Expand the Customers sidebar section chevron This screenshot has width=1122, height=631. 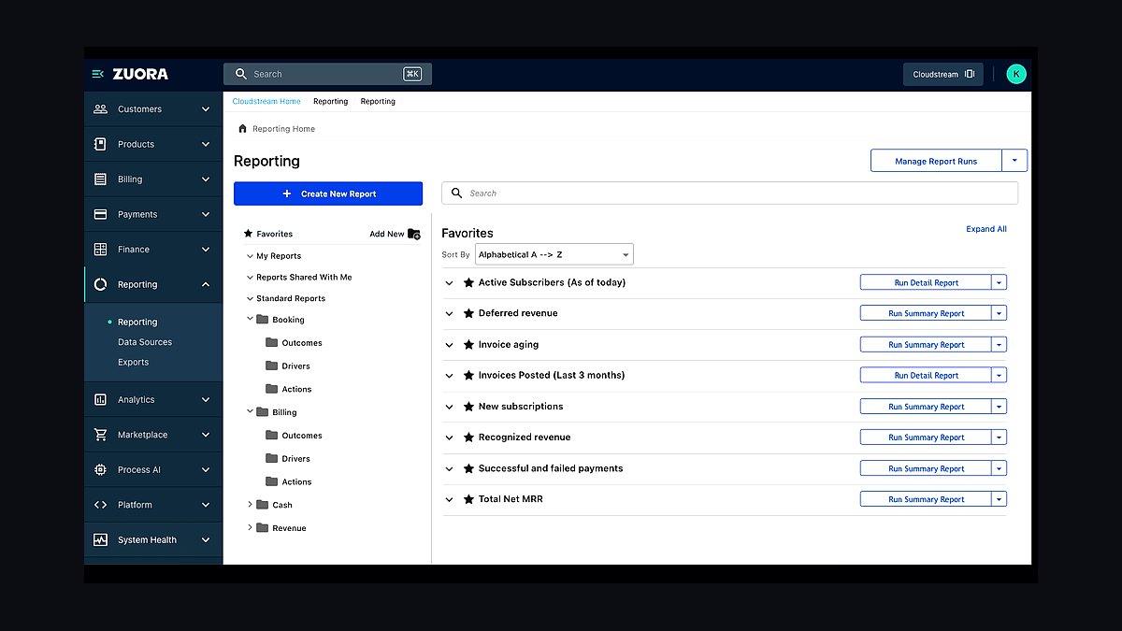206,109
